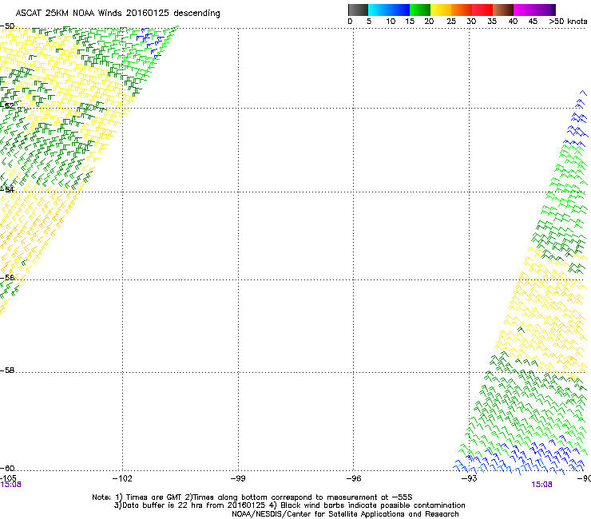Click the brown 35-40 knots color segment
This screenshot has height=519, width=591.
tap(503, 10)
